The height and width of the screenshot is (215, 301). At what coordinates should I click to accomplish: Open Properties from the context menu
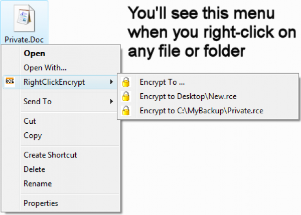[x=41, y=203]
